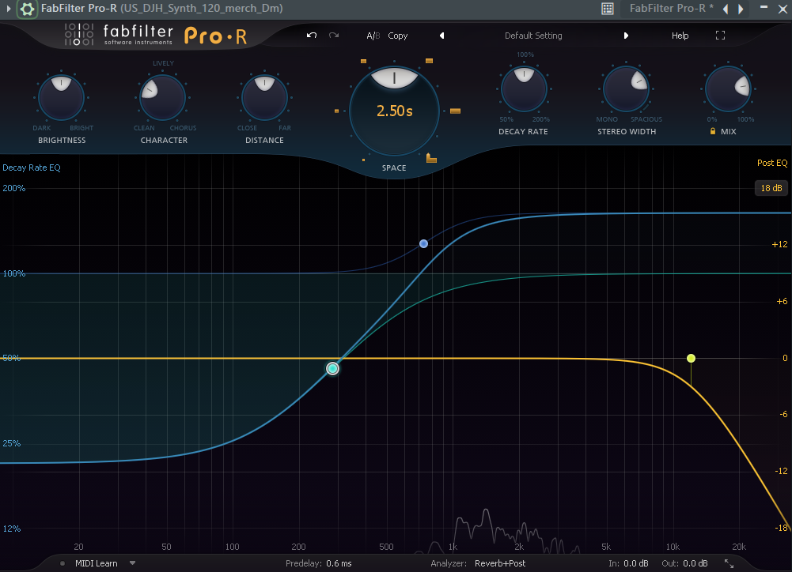Click the resize interface arrows icon
Image resolution: width=792 pixels, height=572 pixels.
click(x=729, y=563)
